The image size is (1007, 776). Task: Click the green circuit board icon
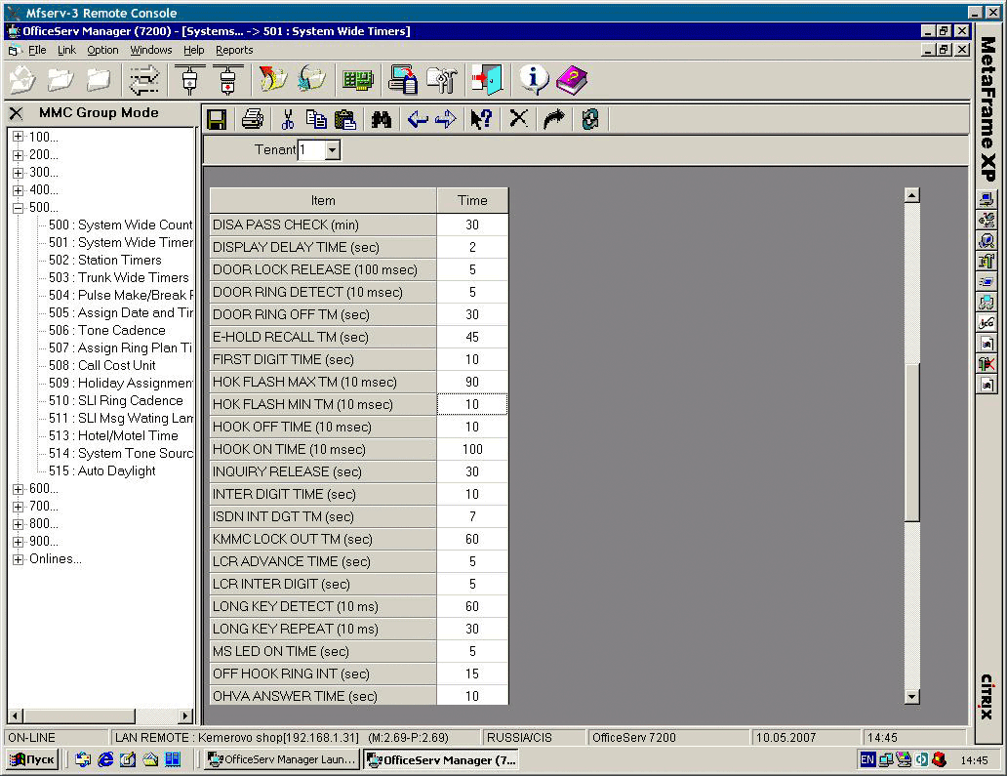(358, 80)
